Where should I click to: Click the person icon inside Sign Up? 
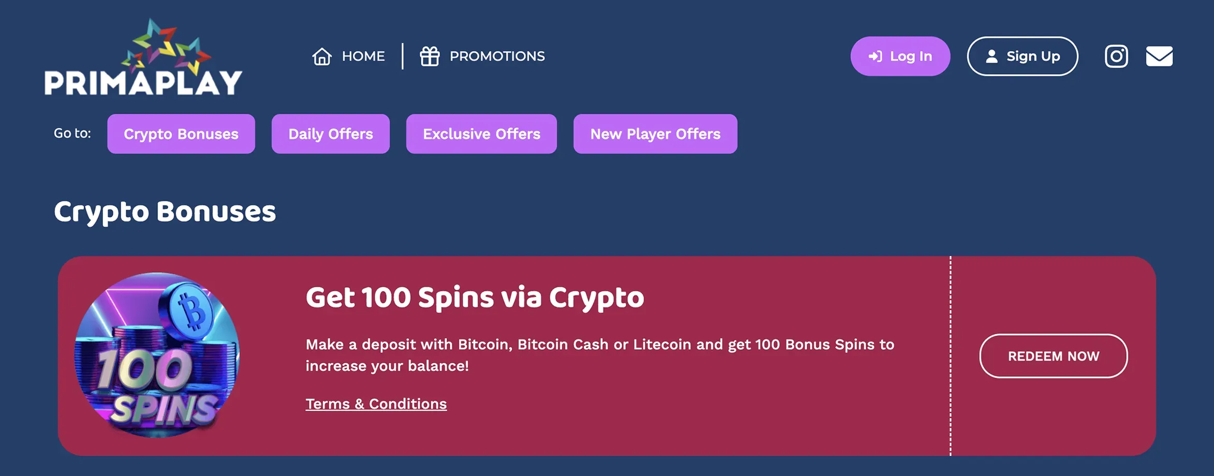[991, 56]
